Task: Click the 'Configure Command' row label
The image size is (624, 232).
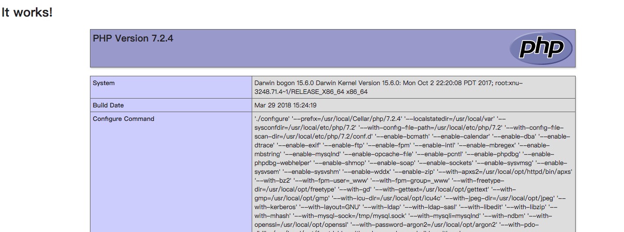Action: [x=124, y=119]
